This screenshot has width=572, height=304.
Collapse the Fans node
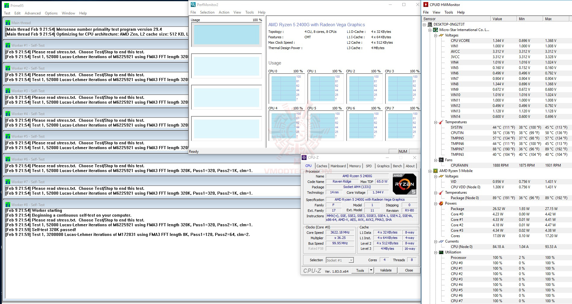click(436, 160)
